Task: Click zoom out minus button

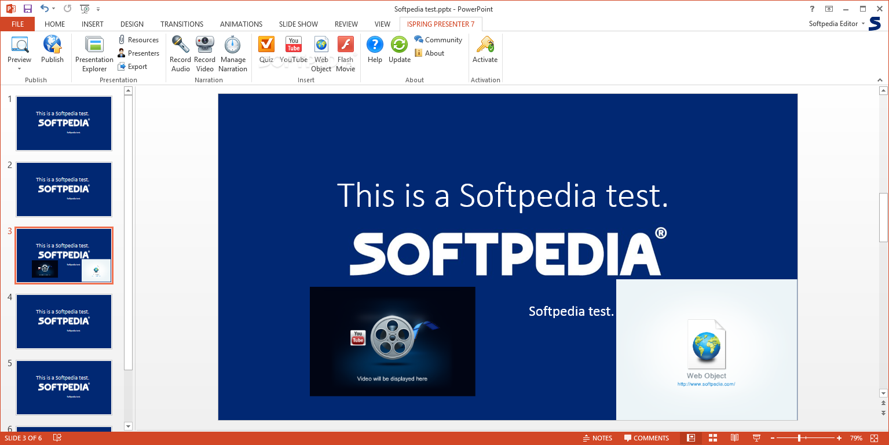Action: tap(773, 438)
